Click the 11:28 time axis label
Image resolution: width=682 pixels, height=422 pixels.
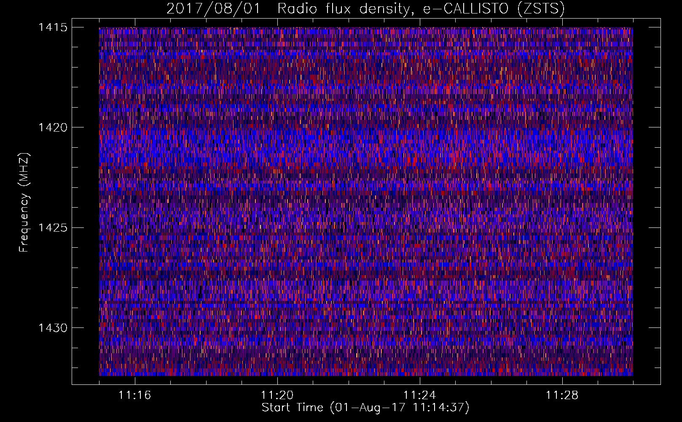coord(562,395)
